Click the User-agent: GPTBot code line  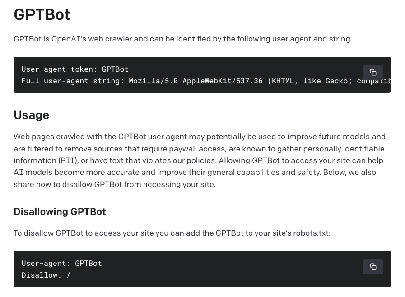coord(61,263)
